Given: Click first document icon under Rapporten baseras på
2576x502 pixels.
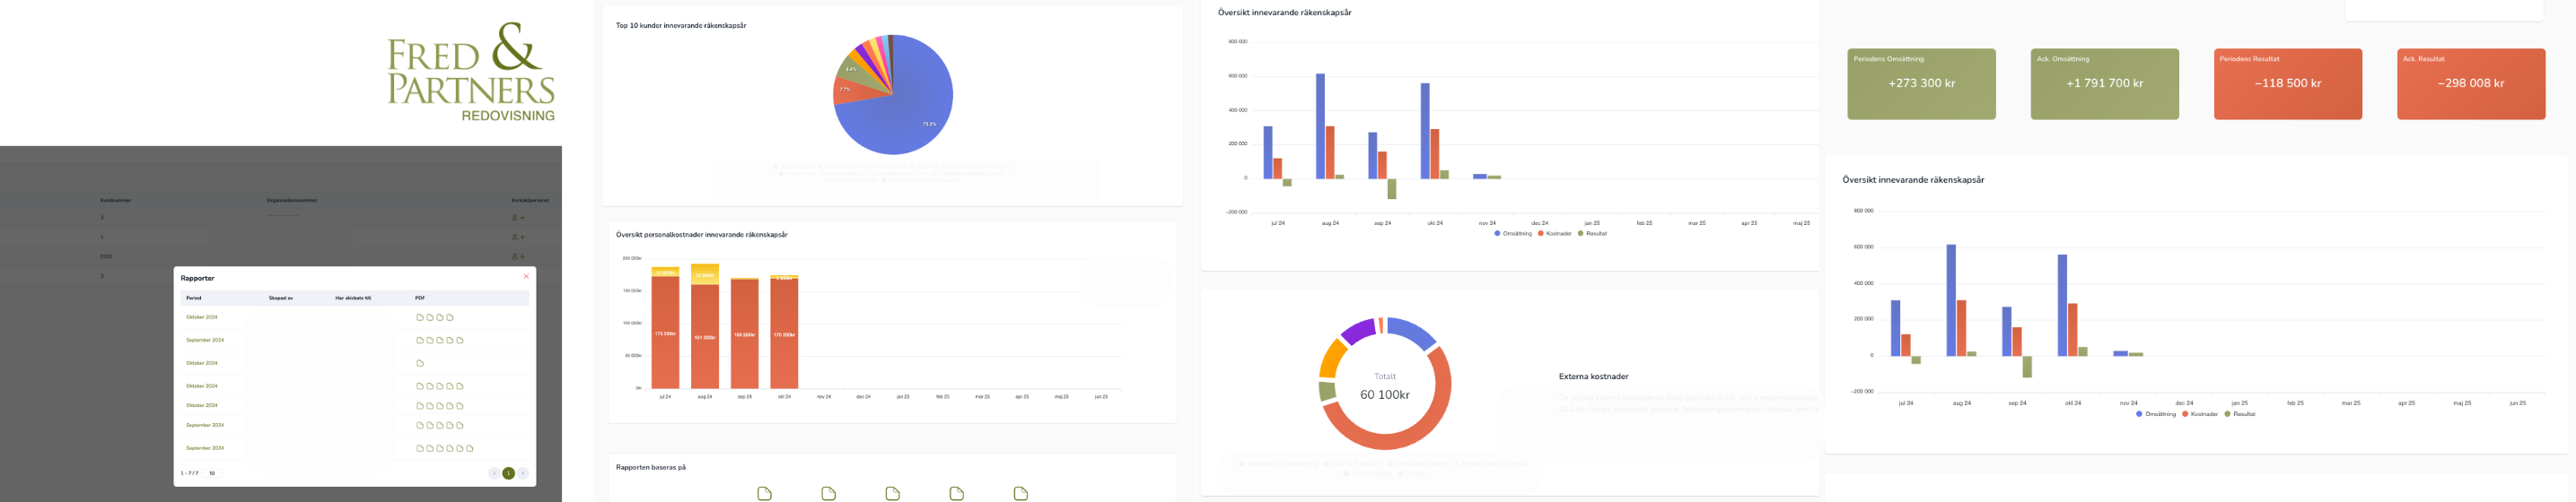Looking at the screenshot, I should (x=764, y=493).
